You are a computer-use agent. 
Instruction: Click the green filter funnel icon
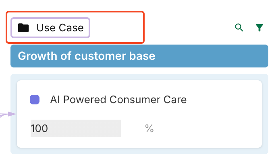(x=259, y=28)
